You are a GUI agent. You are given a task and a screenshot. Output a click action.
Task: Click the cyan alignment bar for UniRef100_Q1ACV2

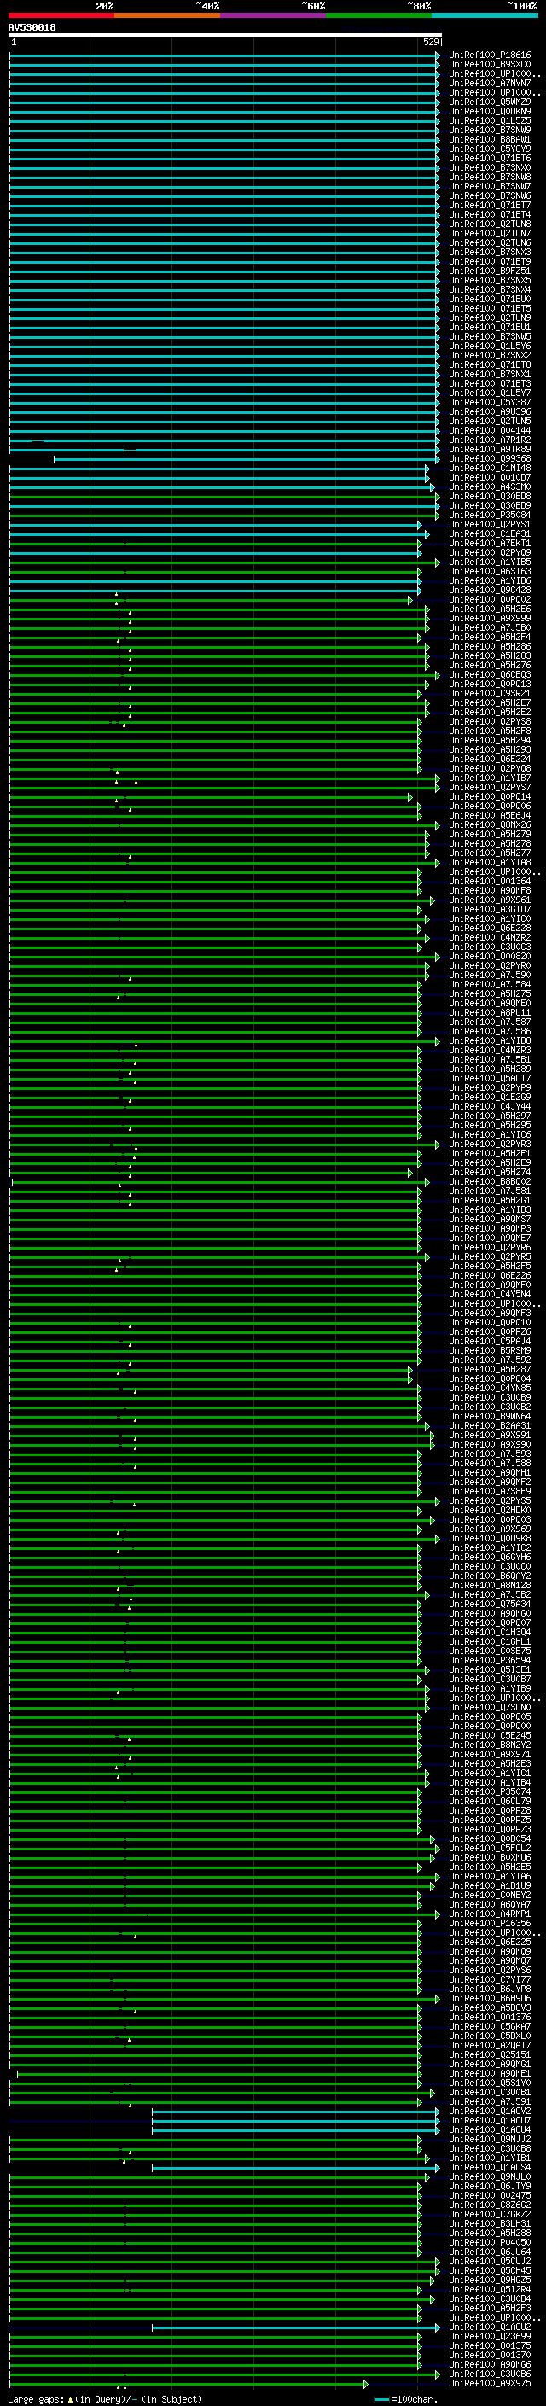[x=295, y=2112]
